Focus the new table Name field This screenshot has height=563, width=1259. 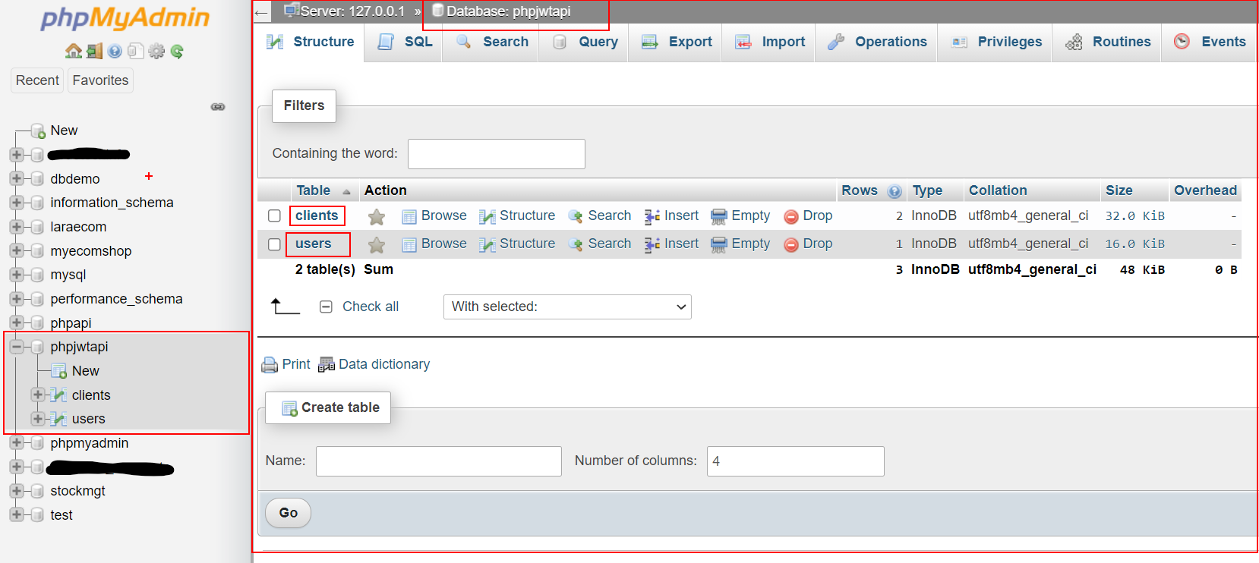(439, 461)
